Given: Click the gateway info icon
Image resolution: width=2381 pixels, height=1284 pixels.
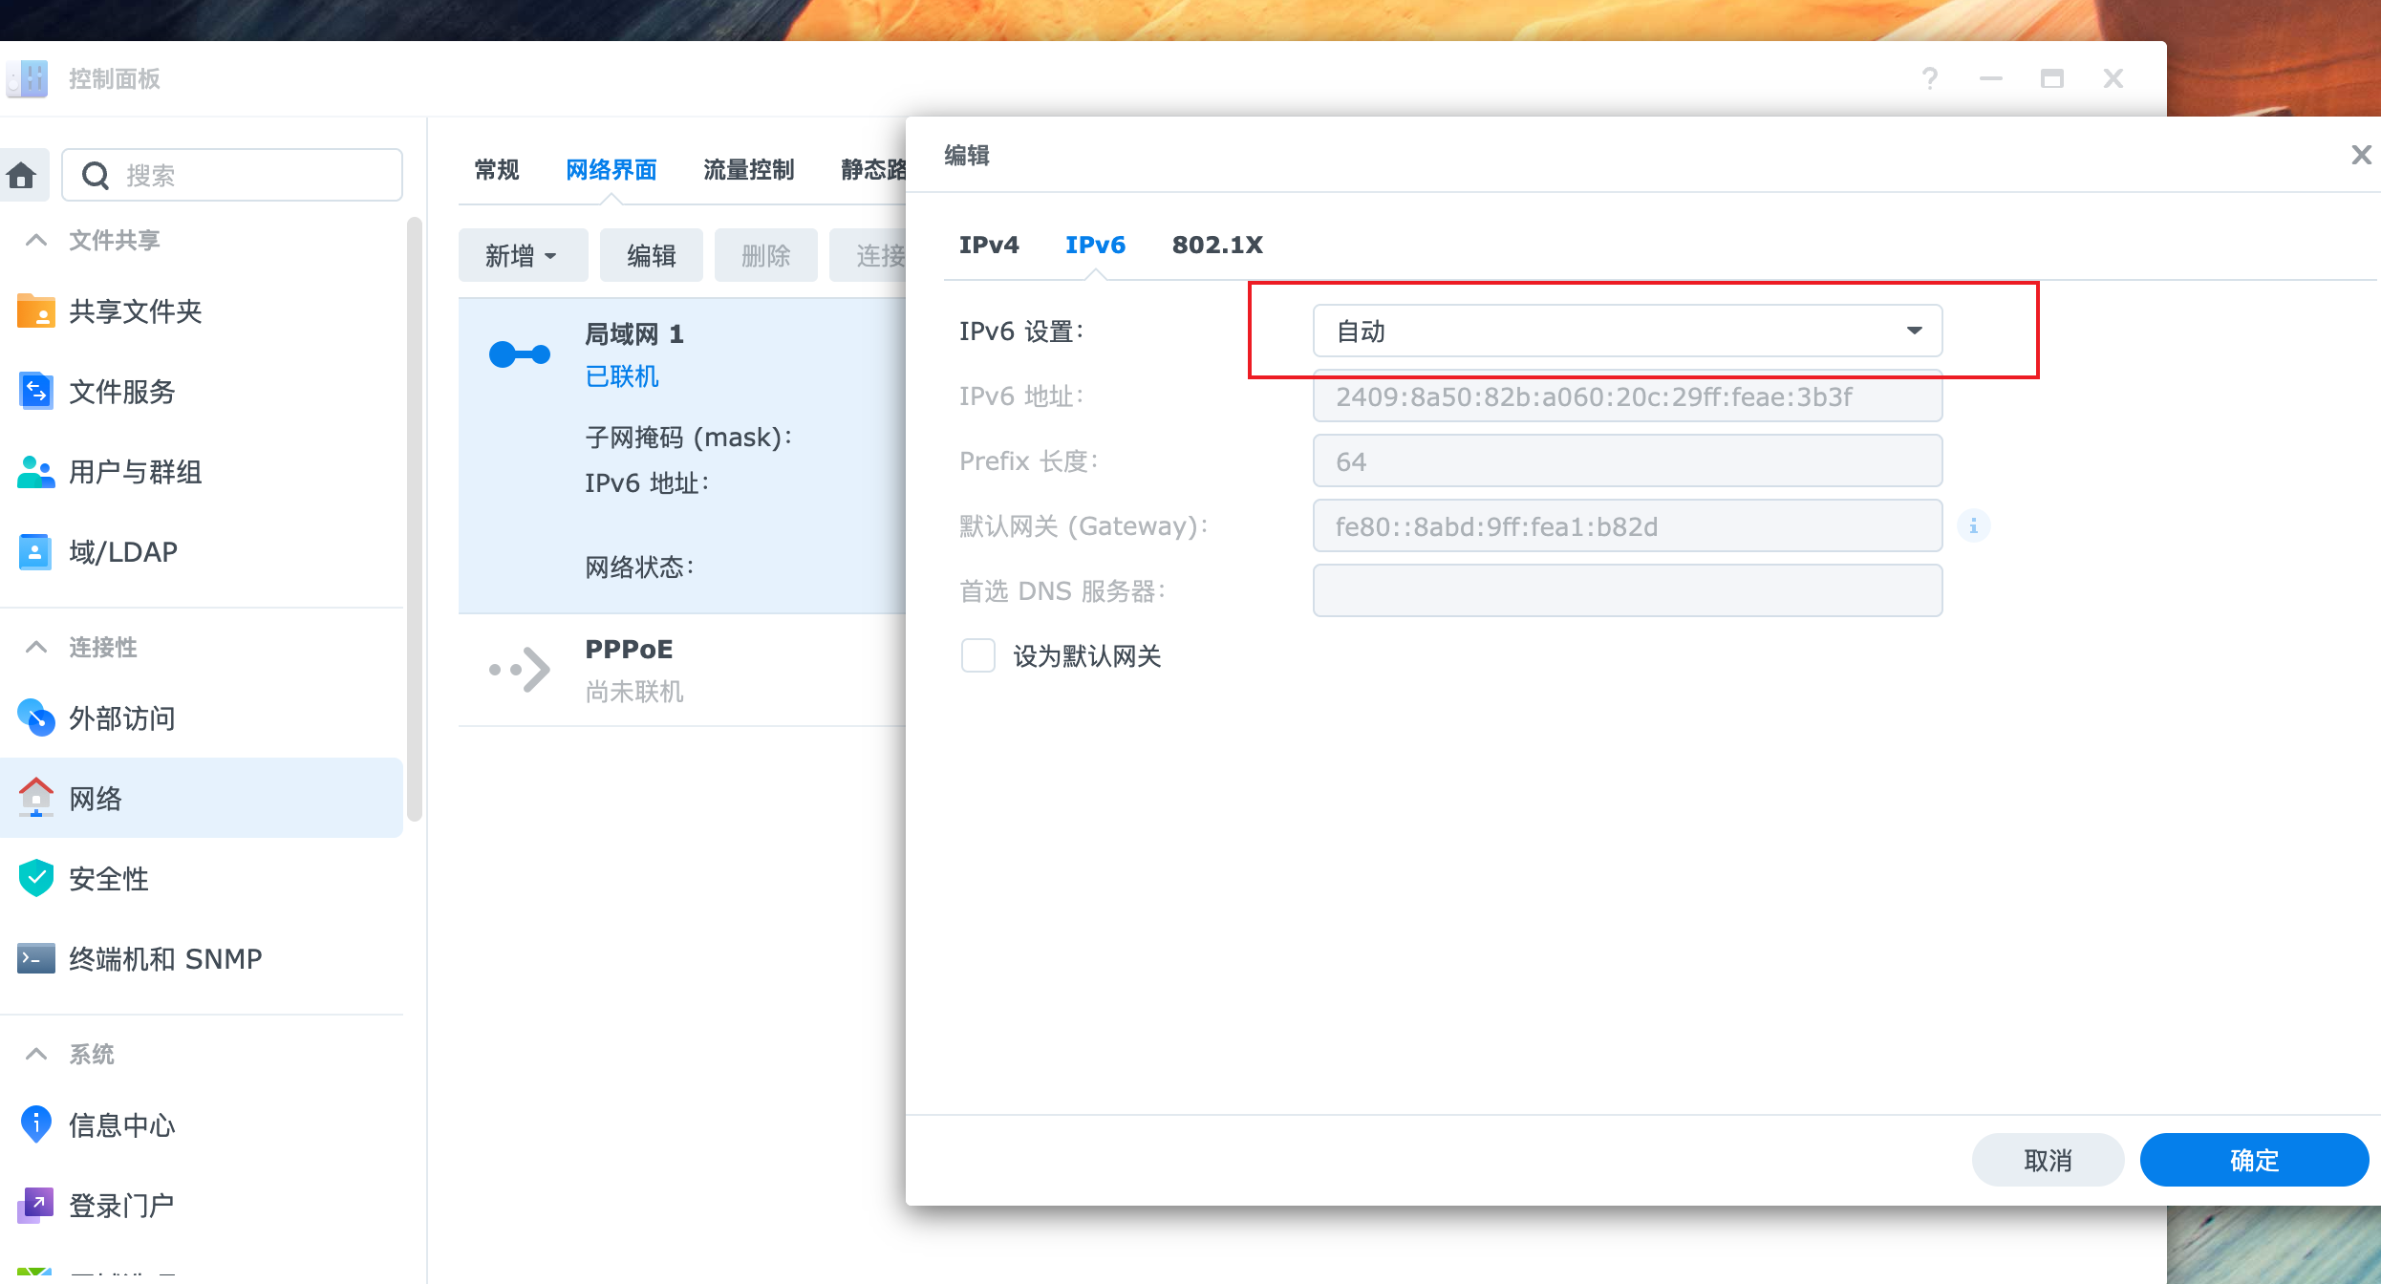Looking at the screenshot, I should click(x=1973, y=526).
